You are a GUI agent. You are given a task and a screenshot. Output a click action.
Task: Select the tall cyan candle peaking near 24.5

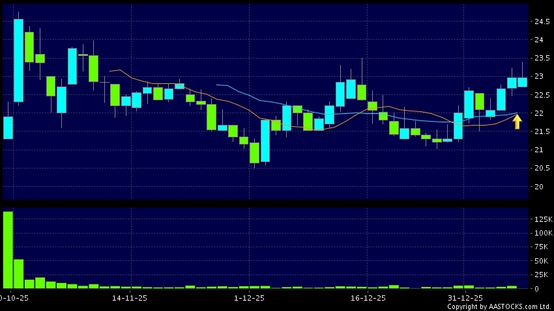(18, 61)
